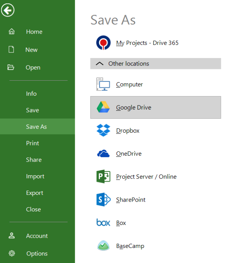Choose the Box text label

121,223
